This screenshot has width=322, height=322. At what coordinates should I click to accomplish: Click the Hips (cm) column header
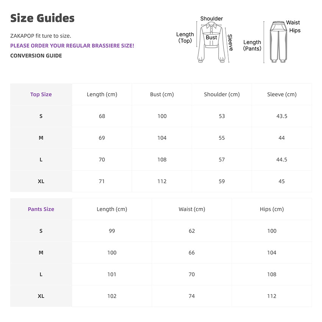click(272, 209)
